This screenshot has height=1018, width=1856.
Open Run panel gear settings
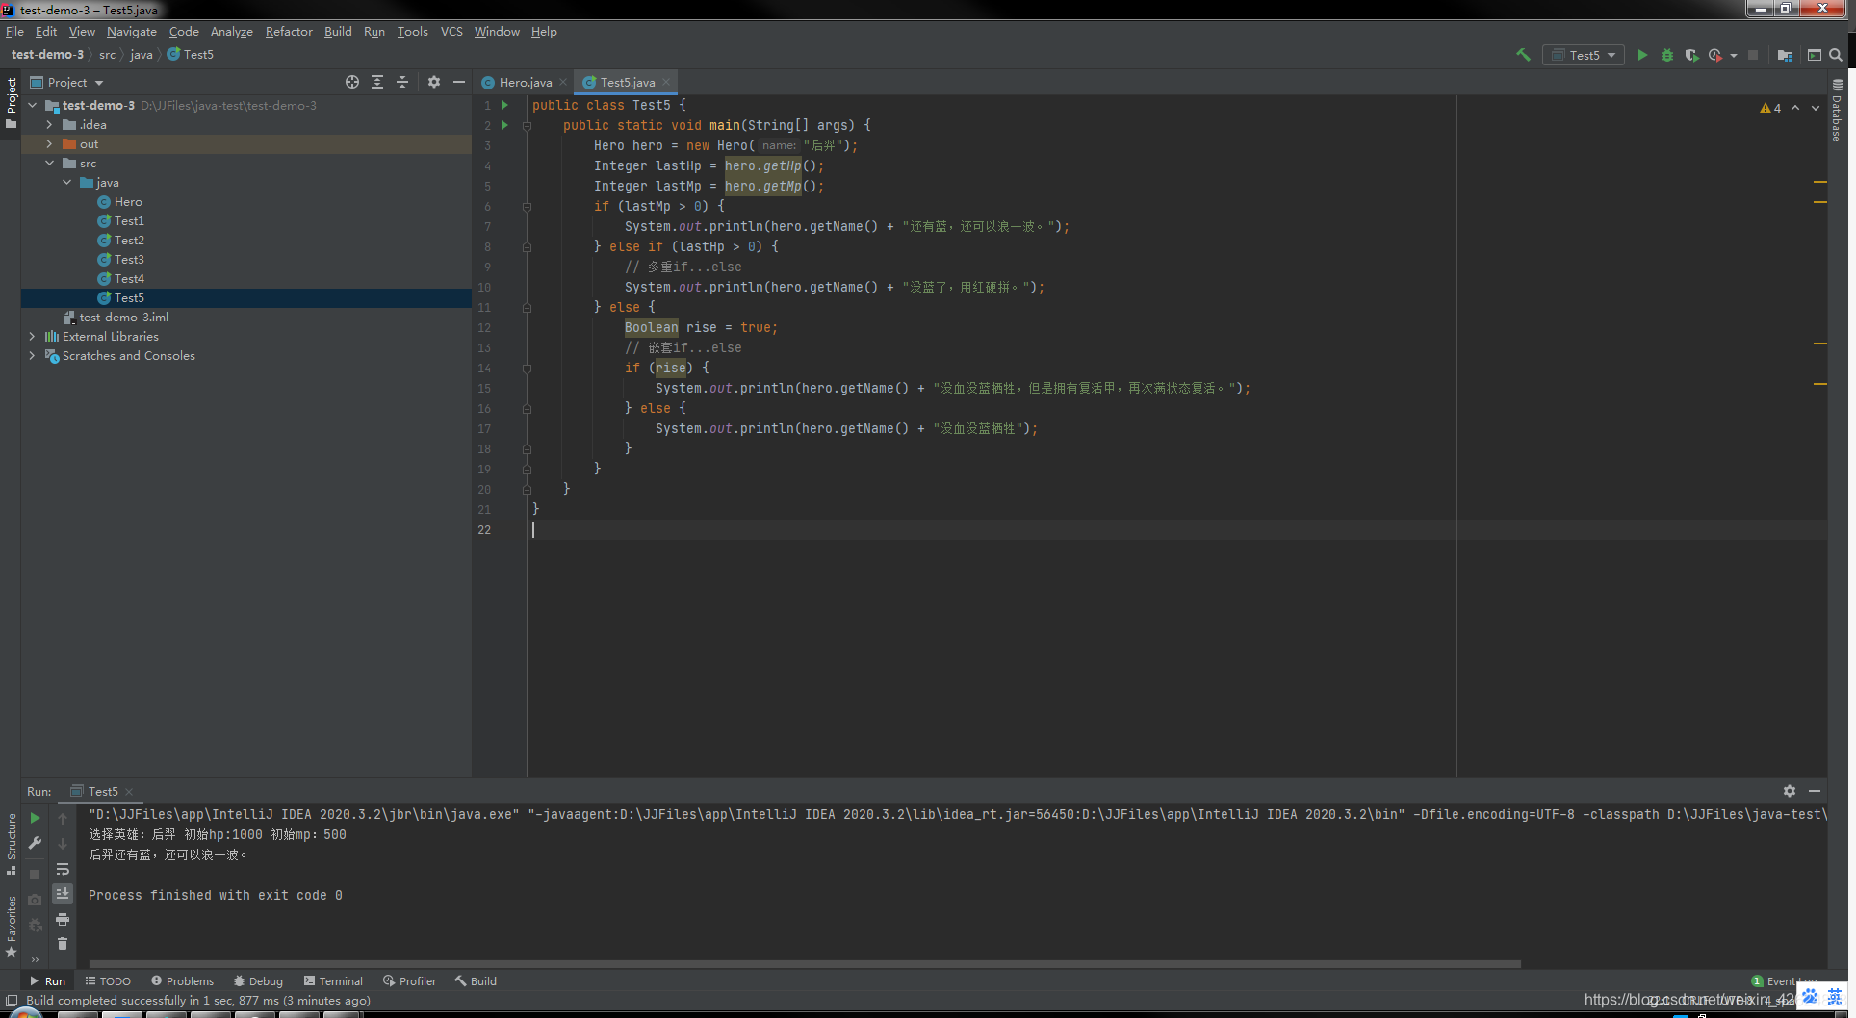[x=1790, y=791]
